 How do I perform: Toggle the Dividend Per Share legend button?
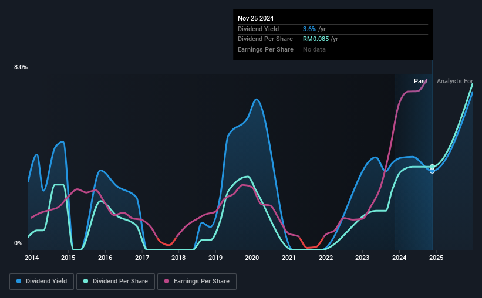(x=116, y=282)
